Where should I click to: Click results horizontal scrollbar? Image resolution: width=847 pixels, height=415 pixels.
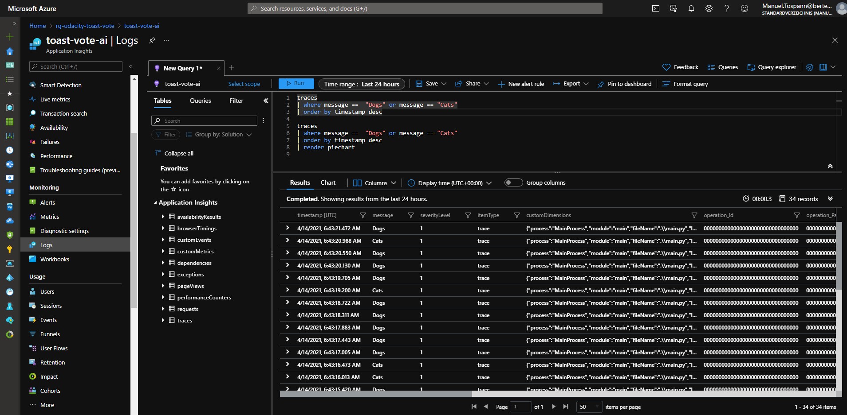376,394
